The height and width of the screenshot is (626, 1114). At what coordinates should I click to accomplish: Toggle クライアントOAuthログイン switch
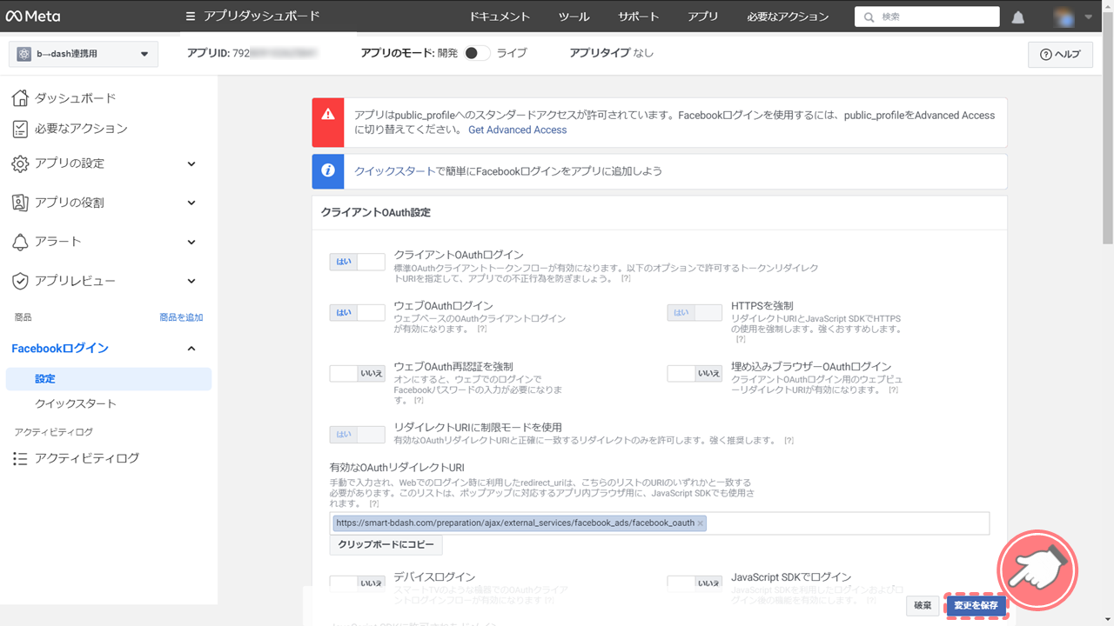point(357,262)
